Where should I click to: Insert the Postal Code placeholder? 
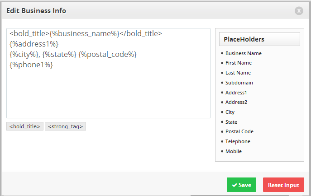pyautogui.click(x=239, y=131)
